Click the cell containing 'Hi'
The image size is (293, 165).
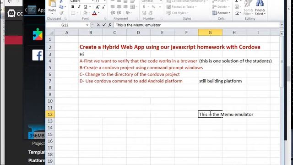(x=81, y=54)
